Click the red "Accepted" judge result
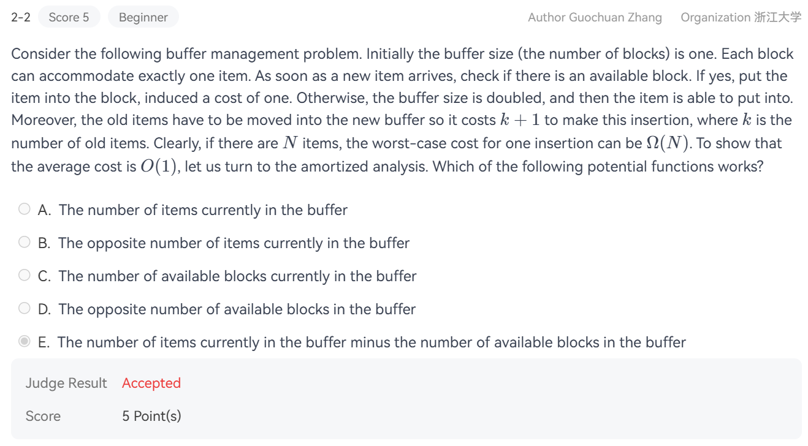Image resolution: width=808 pixels, height=446 pixels. pyautogui.click(x=151, y=383)
